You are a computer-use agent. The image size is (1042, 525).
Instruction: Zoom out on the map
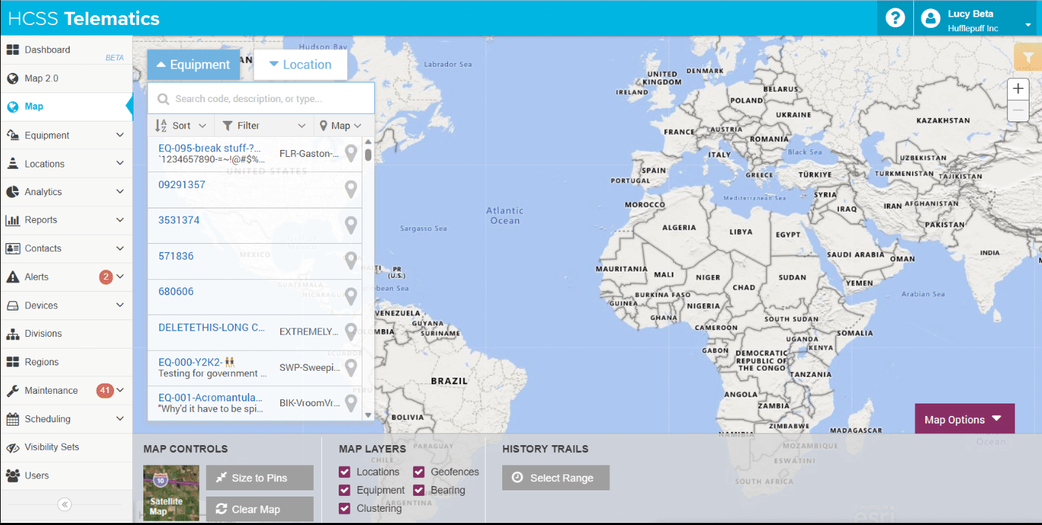click(x=1018, y=110)
